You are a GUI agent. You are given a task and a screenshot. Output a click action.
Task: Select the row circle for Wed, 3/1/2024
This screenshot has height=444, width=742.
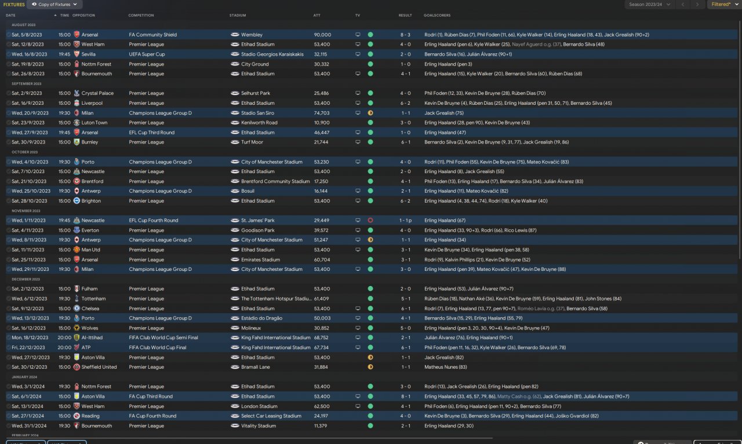tap(9, 387)
